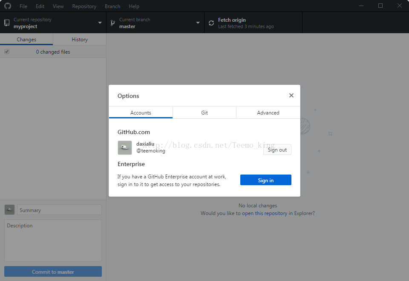Click the 'No local changes' text
Screen dimensions: 409x281
258,206
